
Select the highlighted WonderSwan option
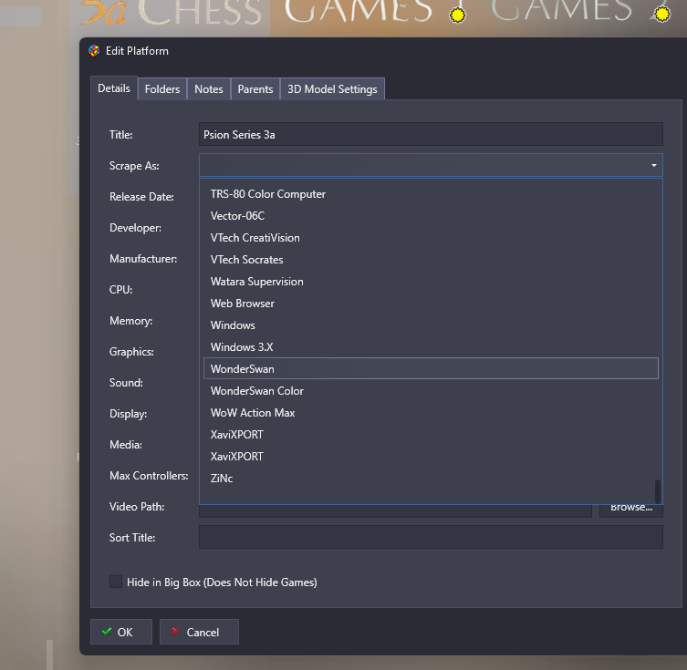pos(431,368)
